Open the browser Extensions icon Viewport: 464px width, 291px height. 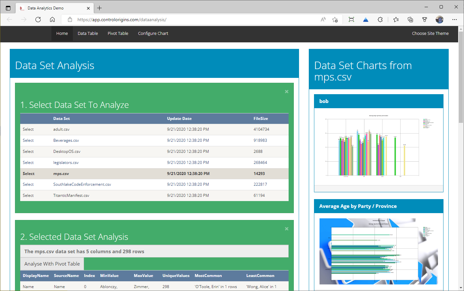[x=380, y=20]
